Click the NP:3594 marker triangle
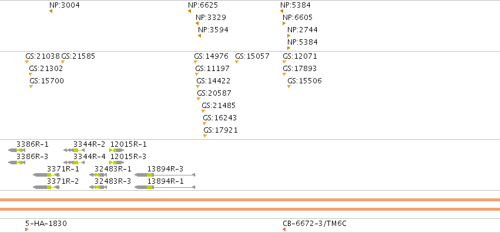 pos(199,36)
